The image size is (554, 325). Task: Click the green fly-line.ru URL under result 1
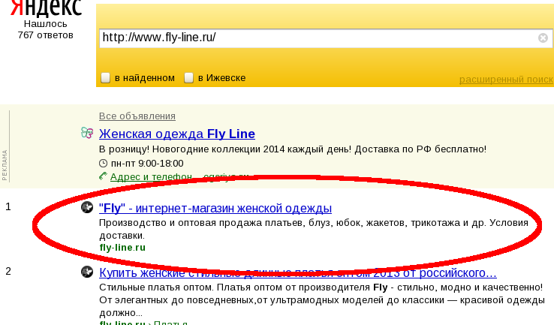[x=122, y=248]
